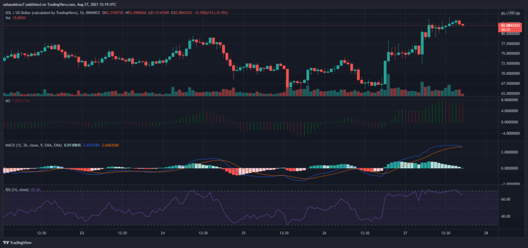
Task: Click date 27 on the time axis
Action: click(x=405, y=233)
